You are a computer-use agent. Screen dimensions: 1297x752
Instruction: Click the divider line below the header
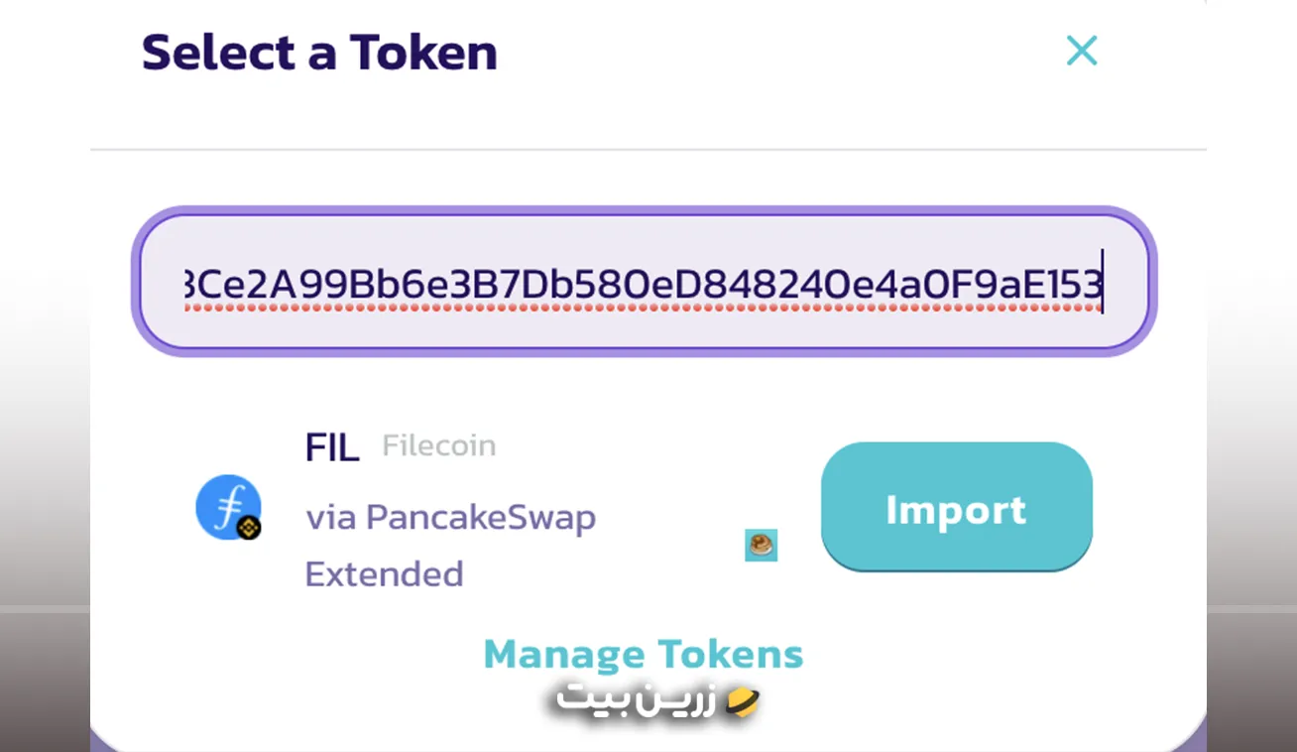(x=648, y=150)
